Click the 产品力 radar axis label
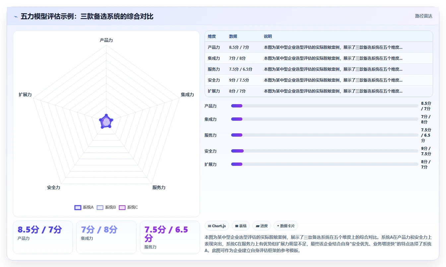 [106, 40]
